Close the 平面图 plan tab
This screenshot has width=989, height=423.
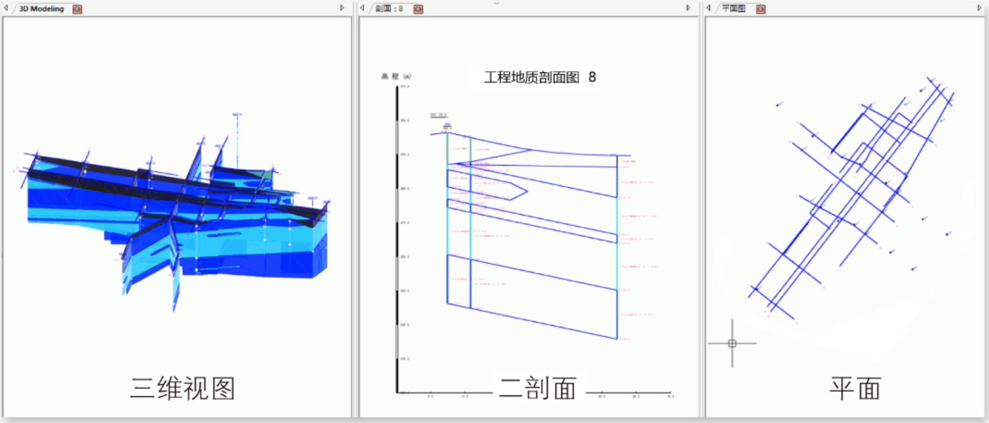click(760, 9)
